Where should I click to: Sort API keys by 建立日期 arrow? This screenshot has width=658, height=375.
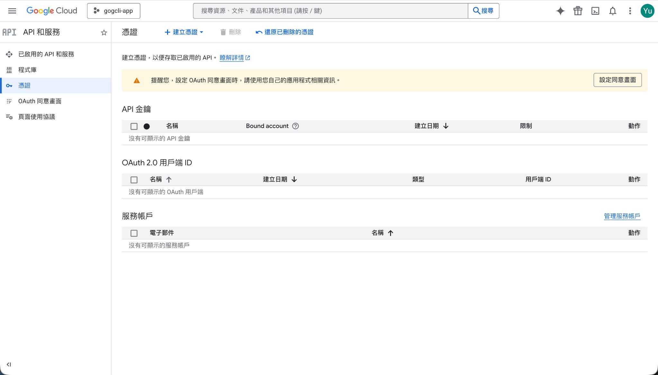446,126
